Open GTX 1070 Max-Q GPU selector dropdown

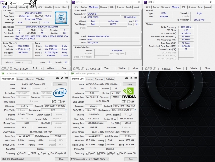point(90,159)
